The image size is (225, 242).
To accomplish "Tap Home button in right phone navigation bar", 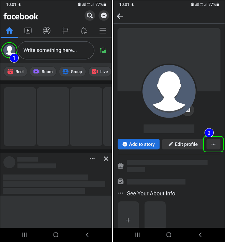I will tap(169, 235).
